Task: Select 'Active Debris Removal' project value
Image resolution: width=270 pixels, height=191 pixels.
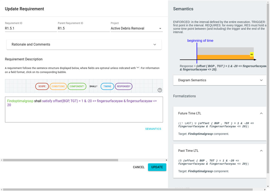Action: pos(127,28)
